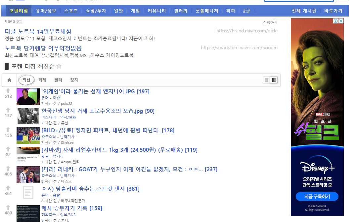Viewport: 355px width, 222px height.
Task: Open smartstore.naver.com/pooom URL
Action: [239, 48]
